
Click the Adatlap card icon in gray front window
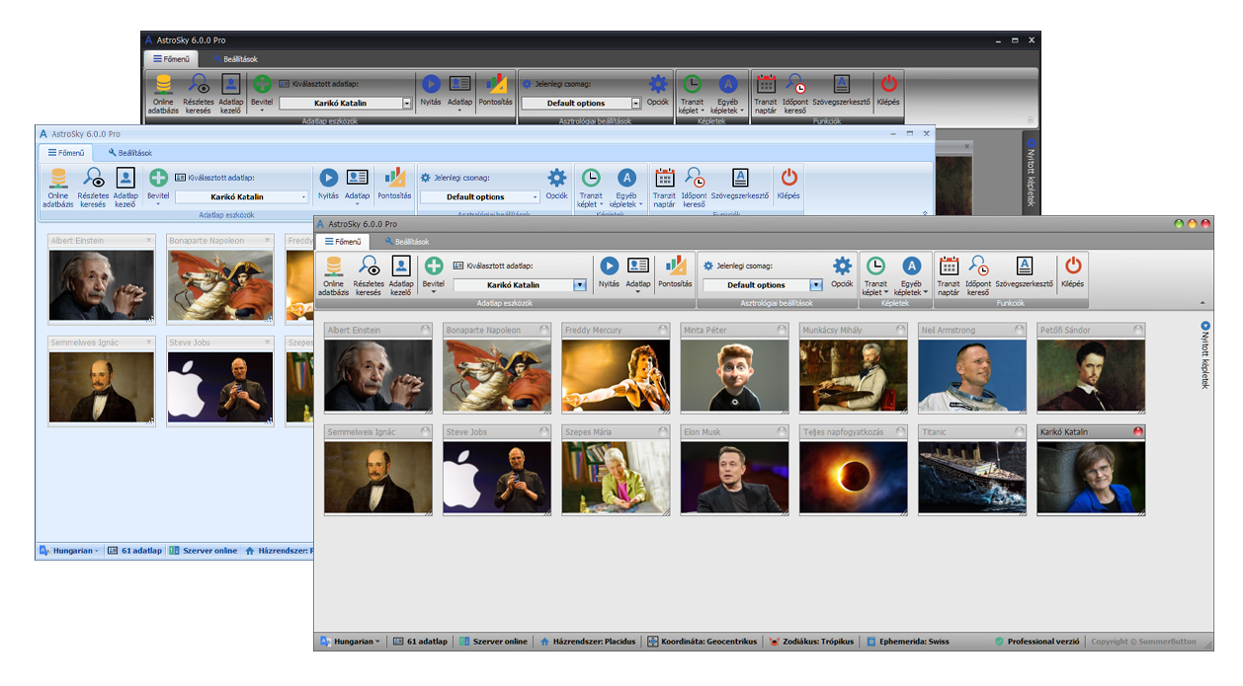638,266
